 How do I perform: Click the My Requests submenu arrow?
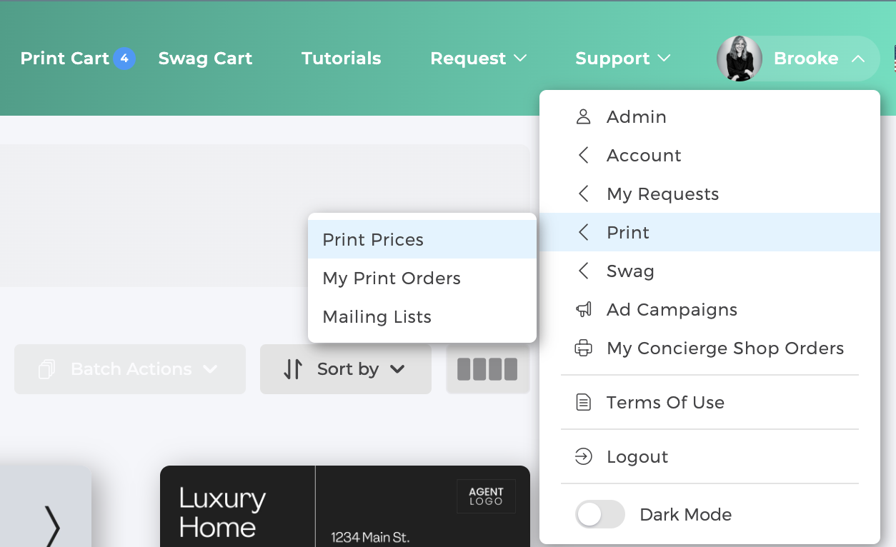coord(584,194)
